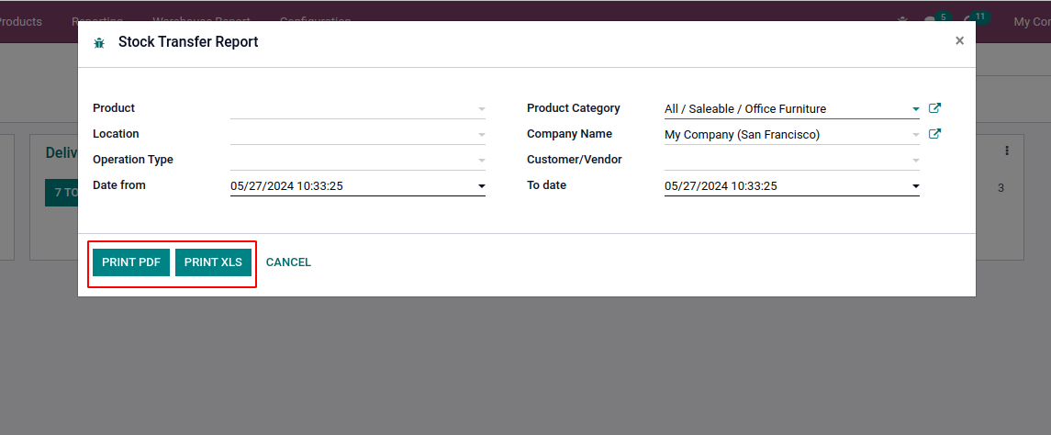This screenshot has height=435, width=1051.
Task: Expand the Product dropdown
Action: pyautogui.click(x=481, y=109)
